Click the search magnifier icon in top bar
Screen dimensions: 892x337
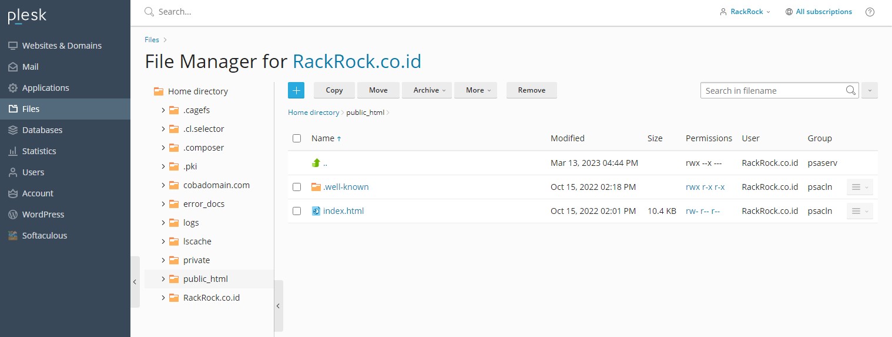tap(149, 12)
